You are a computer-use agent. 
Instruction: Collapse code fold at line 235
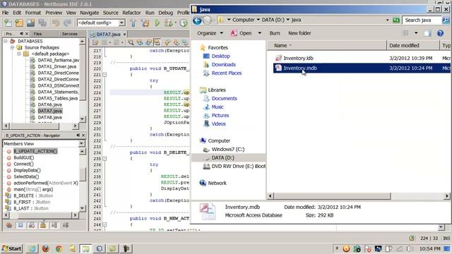(x=105, y=159)
